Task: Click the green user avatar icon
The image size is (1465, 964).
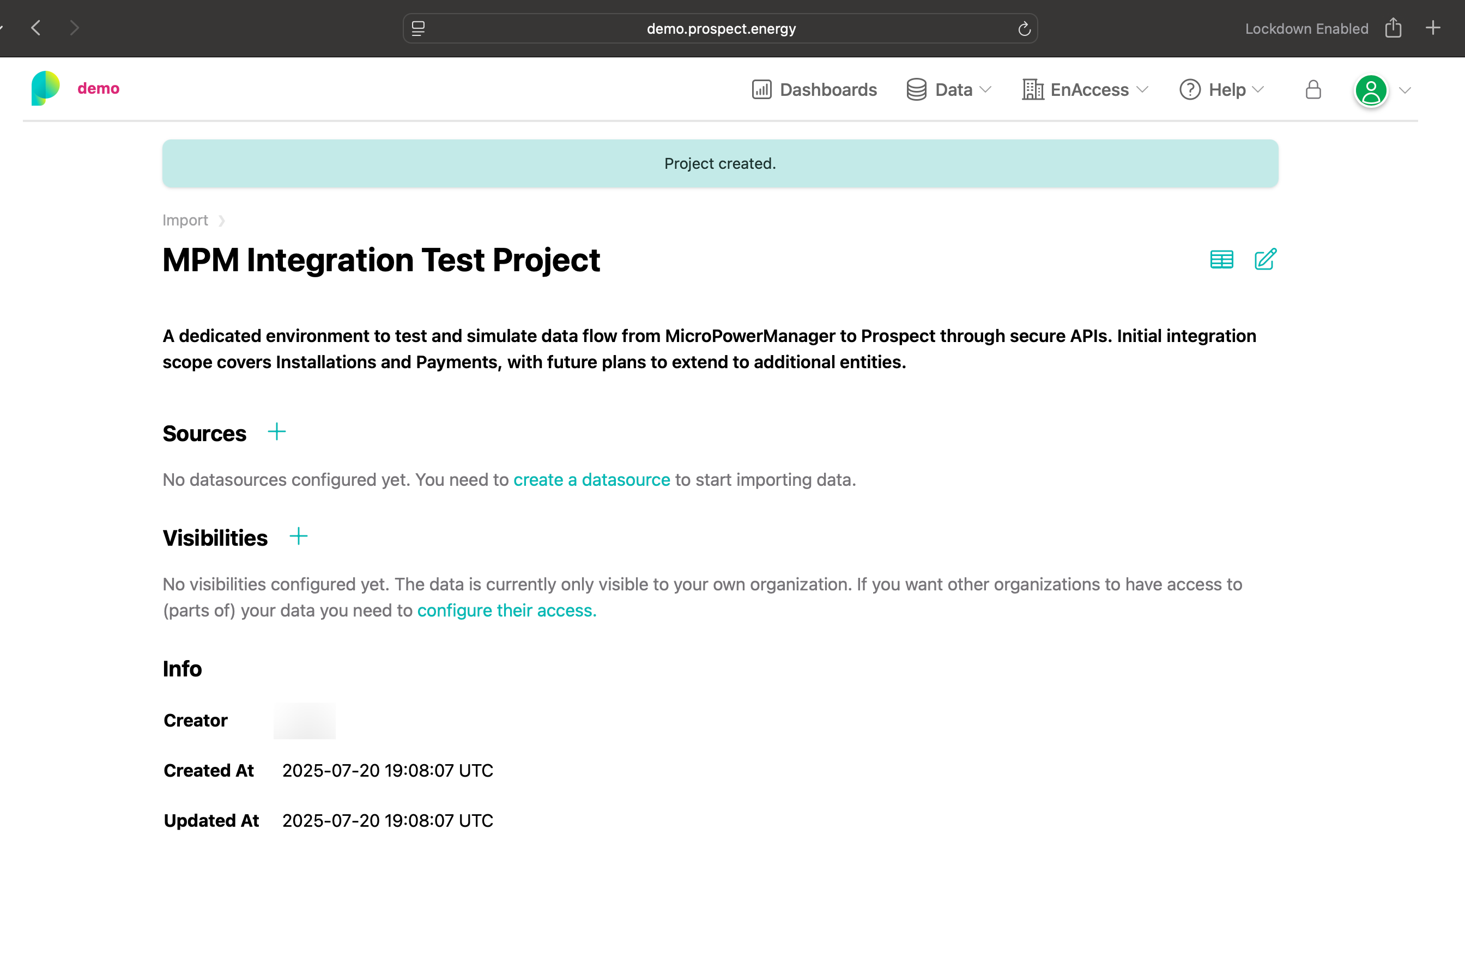Action: 1370,90
